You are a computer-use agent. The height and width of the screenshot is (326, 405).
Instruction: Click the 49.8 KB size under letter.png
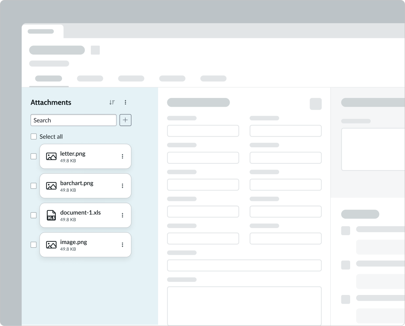coord(68,161)
